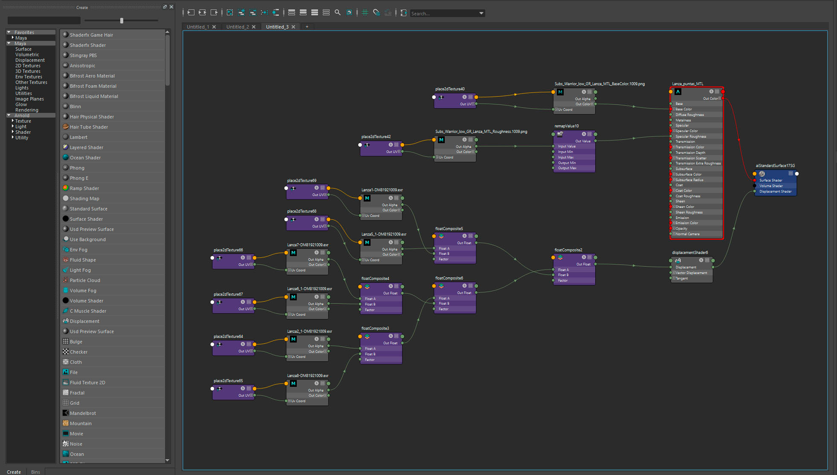Click the rearrange graph toolbar icon
Image resolution: width=837 pixels, height=475 pixels.
[264, 13]
